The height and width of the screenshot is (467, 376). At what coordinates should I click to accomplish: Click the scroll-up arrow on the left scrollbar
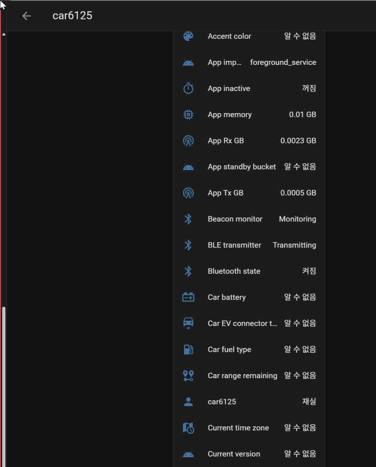4,34
